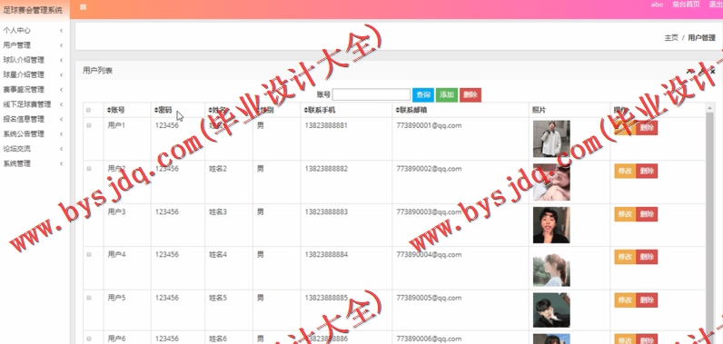Screen dimensions: 723x344
Task: Edit 用户4 with its 修改 button
Action: tap(625, 257)
